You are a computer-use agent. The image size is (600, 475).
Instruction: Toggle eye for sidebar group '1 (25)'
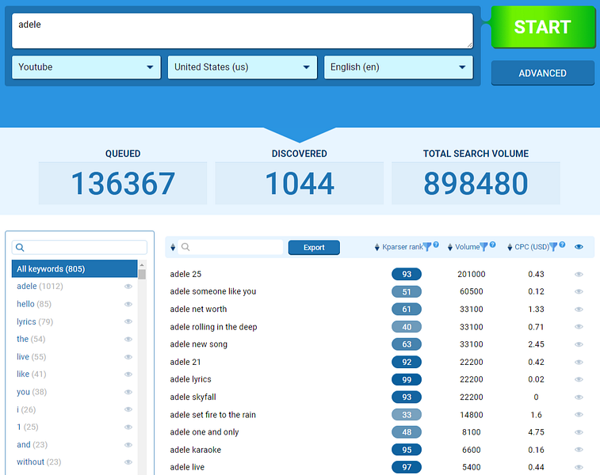point(128,427)
